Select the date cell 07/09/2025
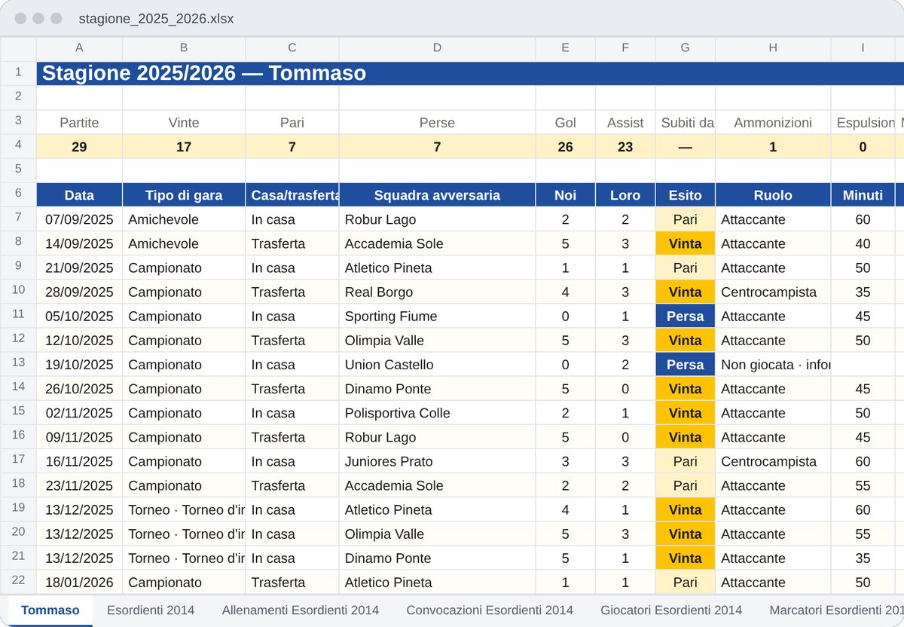The width and height of the screenshot is (904, 627). [79, 219]
